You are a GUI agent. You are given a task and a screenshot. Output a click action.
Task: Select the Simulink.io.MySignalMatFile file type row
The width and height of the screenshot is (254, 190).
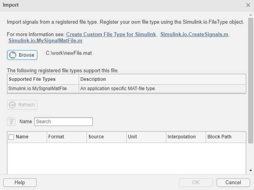coord(38,89)
